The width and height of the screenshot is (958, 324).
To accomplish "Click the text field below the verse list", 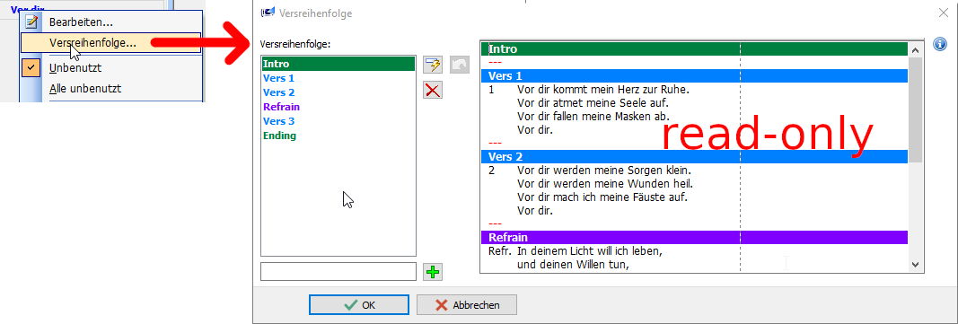I will click(x=338, y=272).
